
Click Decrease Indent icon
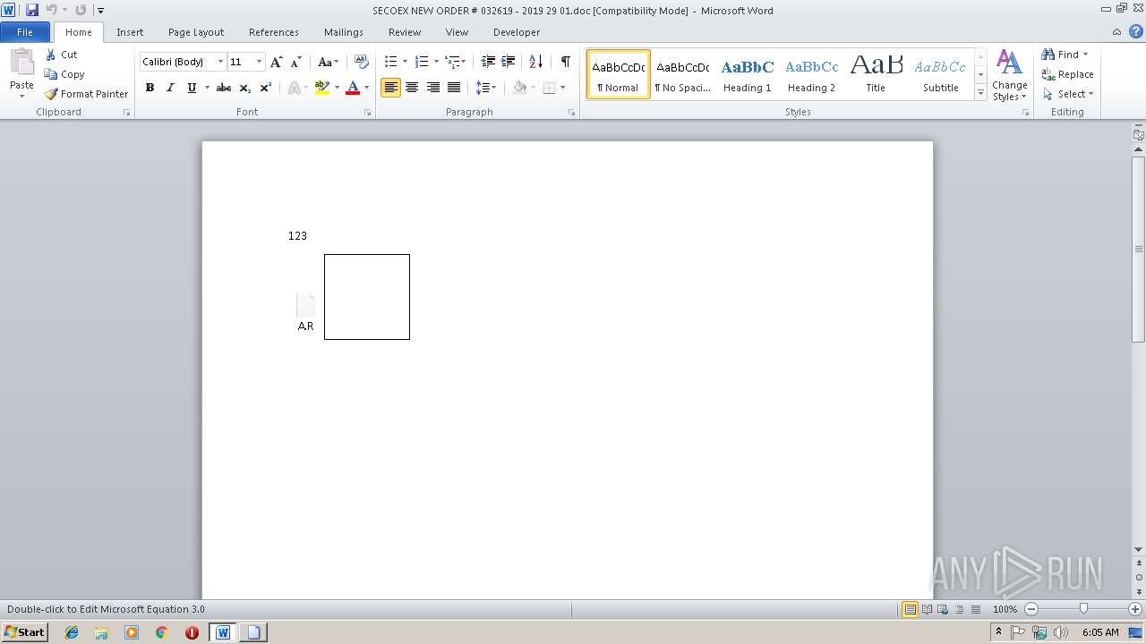488,62
